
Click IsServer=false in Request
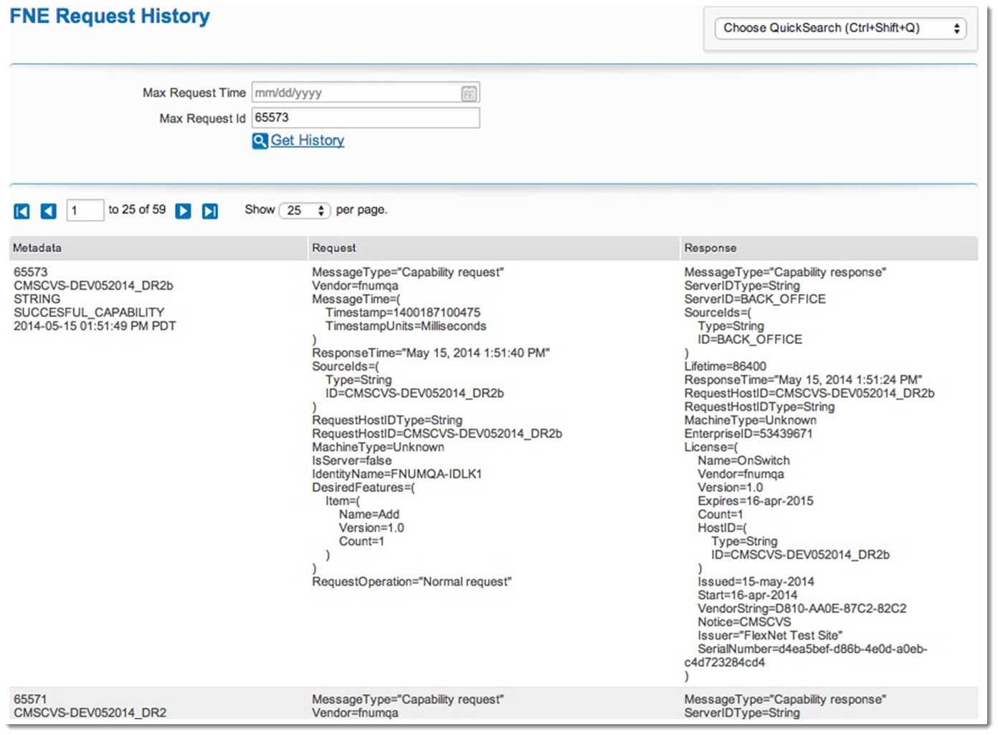coord(352,460)
